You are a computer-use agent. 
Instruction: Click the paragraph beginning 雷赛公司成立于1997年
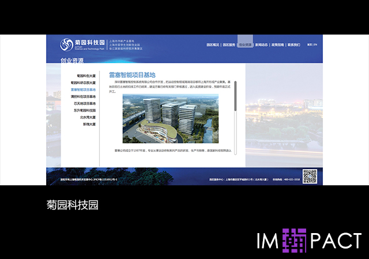click(173, 151)
